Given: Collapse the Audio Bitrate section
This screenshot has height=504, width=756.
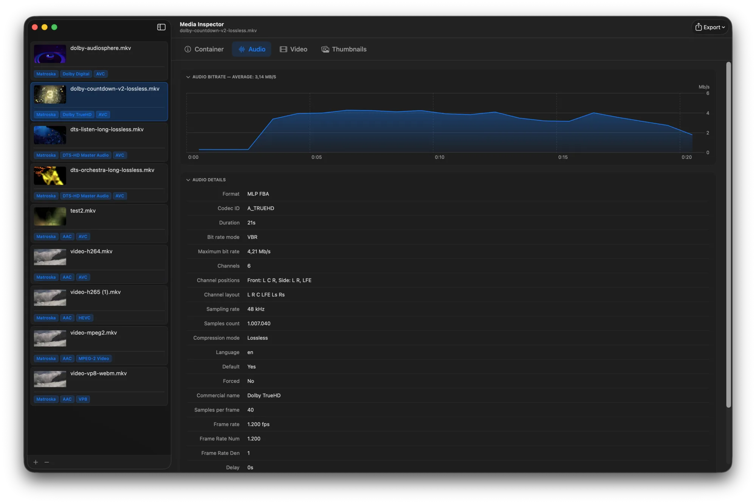Looking at the screenshot, I should pyautogui.click(x=188, y=77).
